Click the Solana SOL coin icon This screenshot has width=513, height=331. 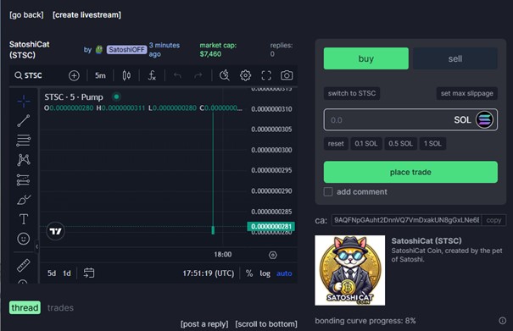[x=484, y=120]
